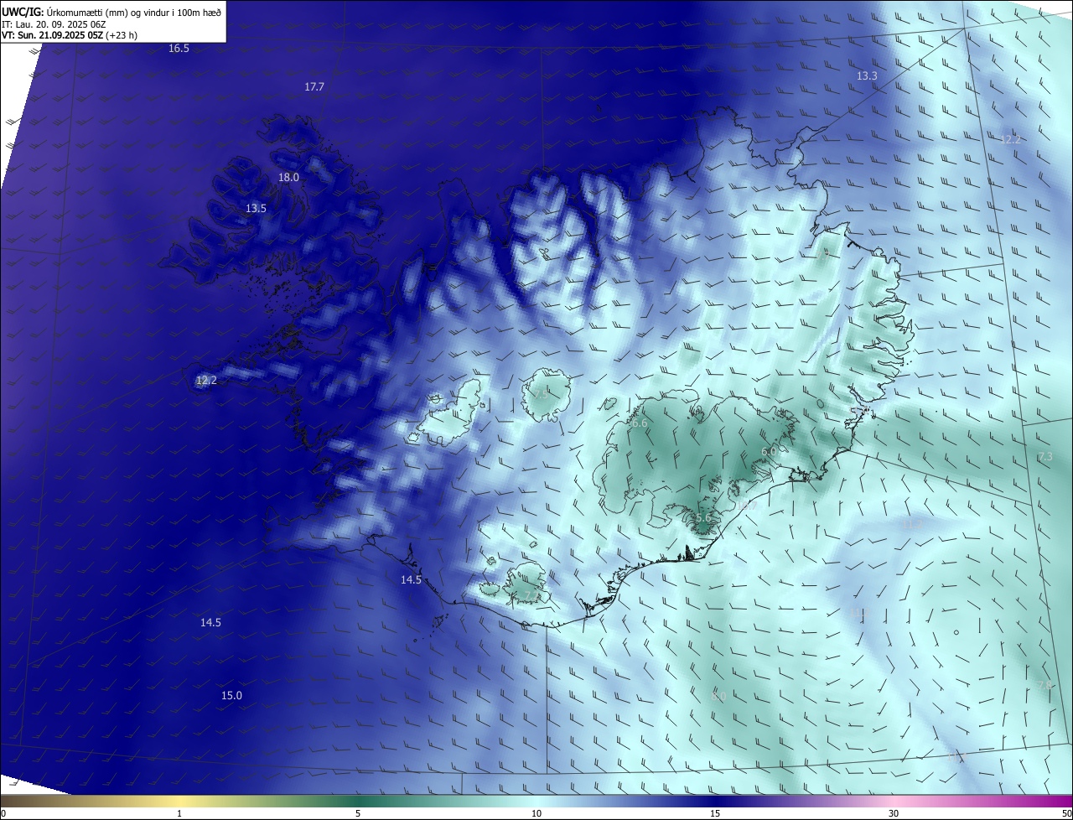Screen dimensions: 1073x820
Task: Select the '10' tick on the color scale
Action: click(536, 813)
